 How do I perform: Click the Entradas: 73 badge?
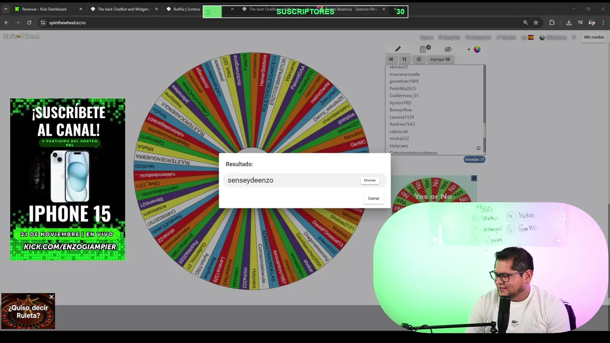coord(474,160)
